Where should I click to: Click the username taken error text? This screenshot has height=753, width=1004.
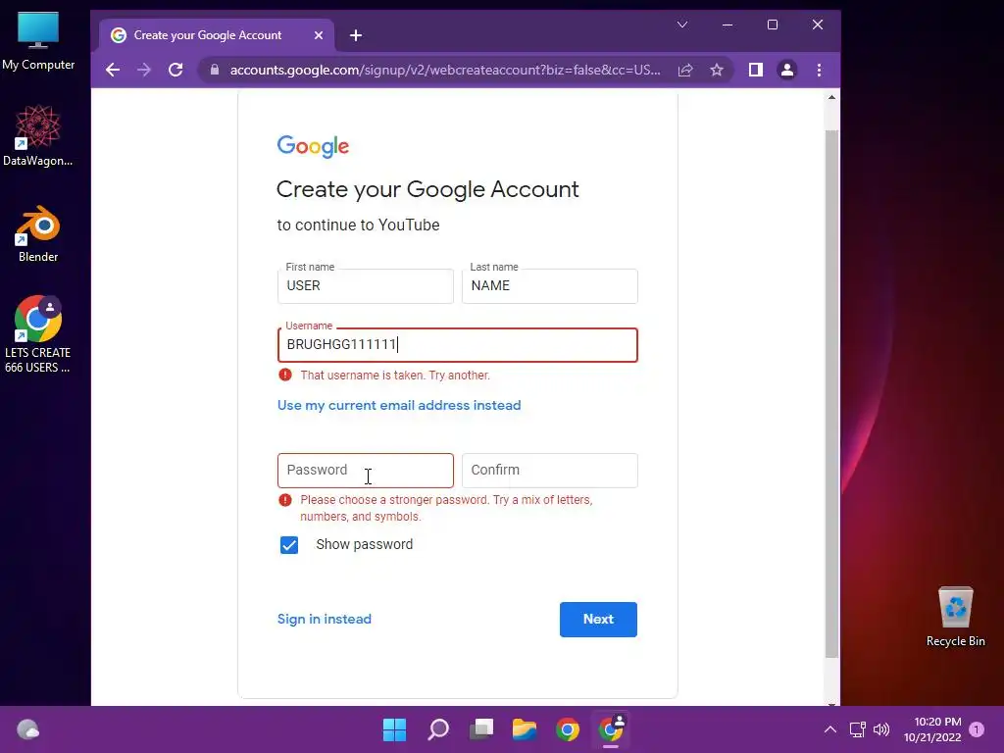[x=395, y=376]
